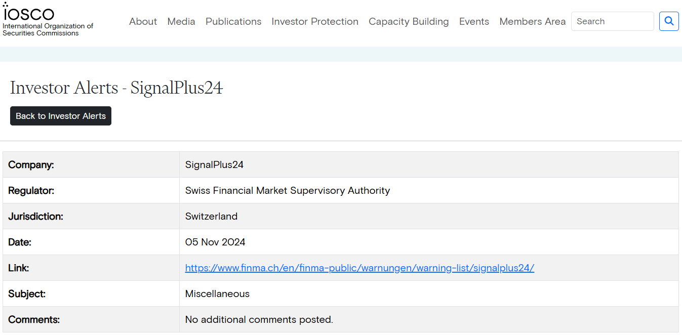Open the Events menu

click(474, 22)
